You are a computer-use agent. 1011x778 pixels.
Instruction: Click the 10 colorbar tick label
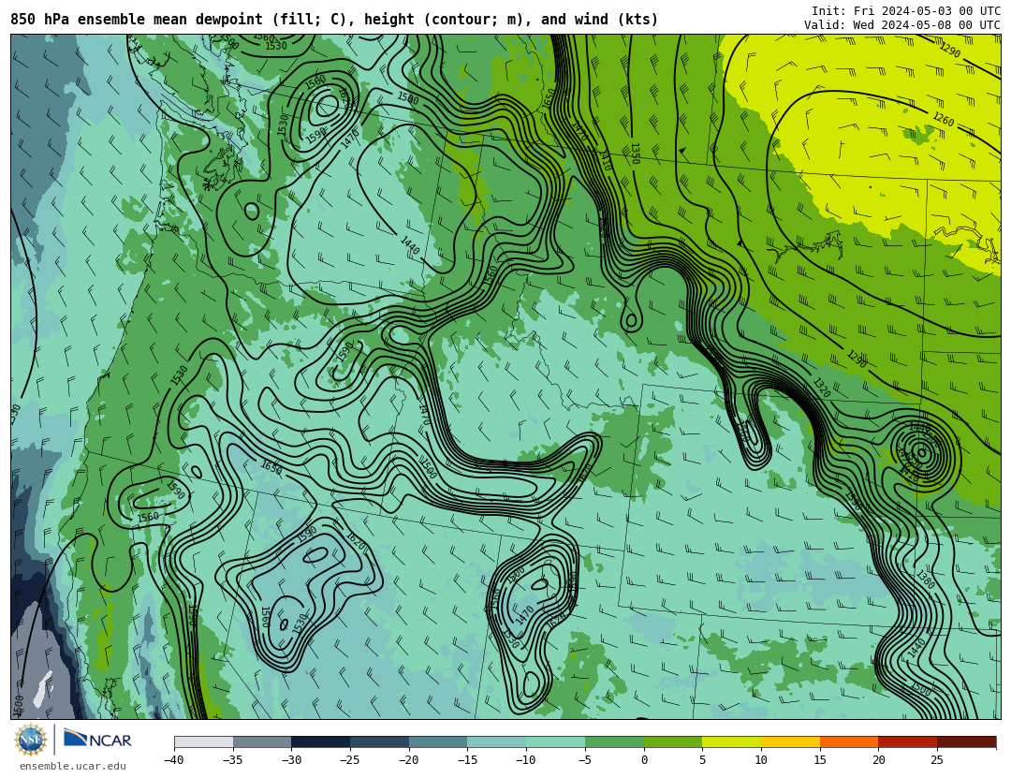click(x=761, y=760)
